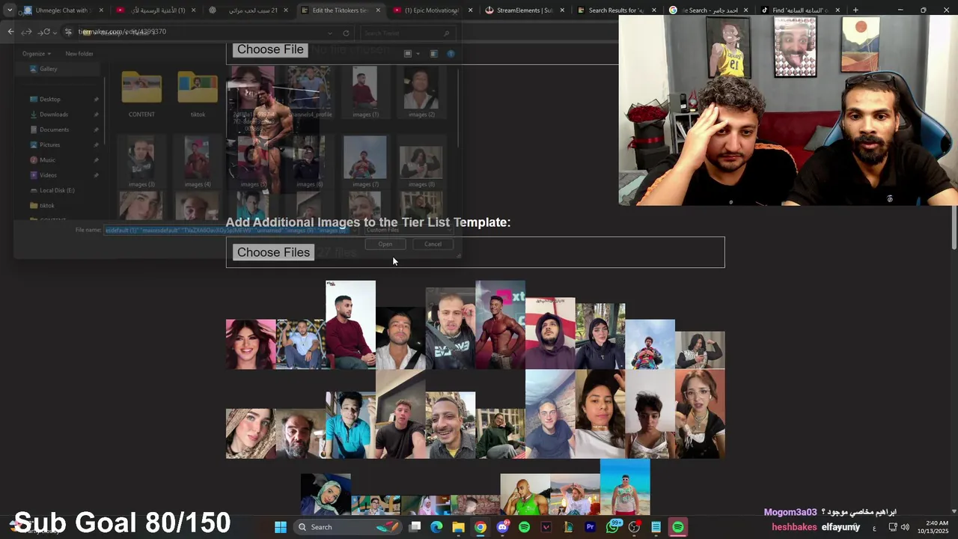This screenshot has height=539, width=958.
Task: Open network settings in the system tray
Action: tap(892, 527)
